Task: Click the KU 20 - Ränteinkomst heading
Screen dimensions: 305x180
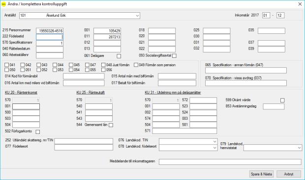Action: point(21,93)
